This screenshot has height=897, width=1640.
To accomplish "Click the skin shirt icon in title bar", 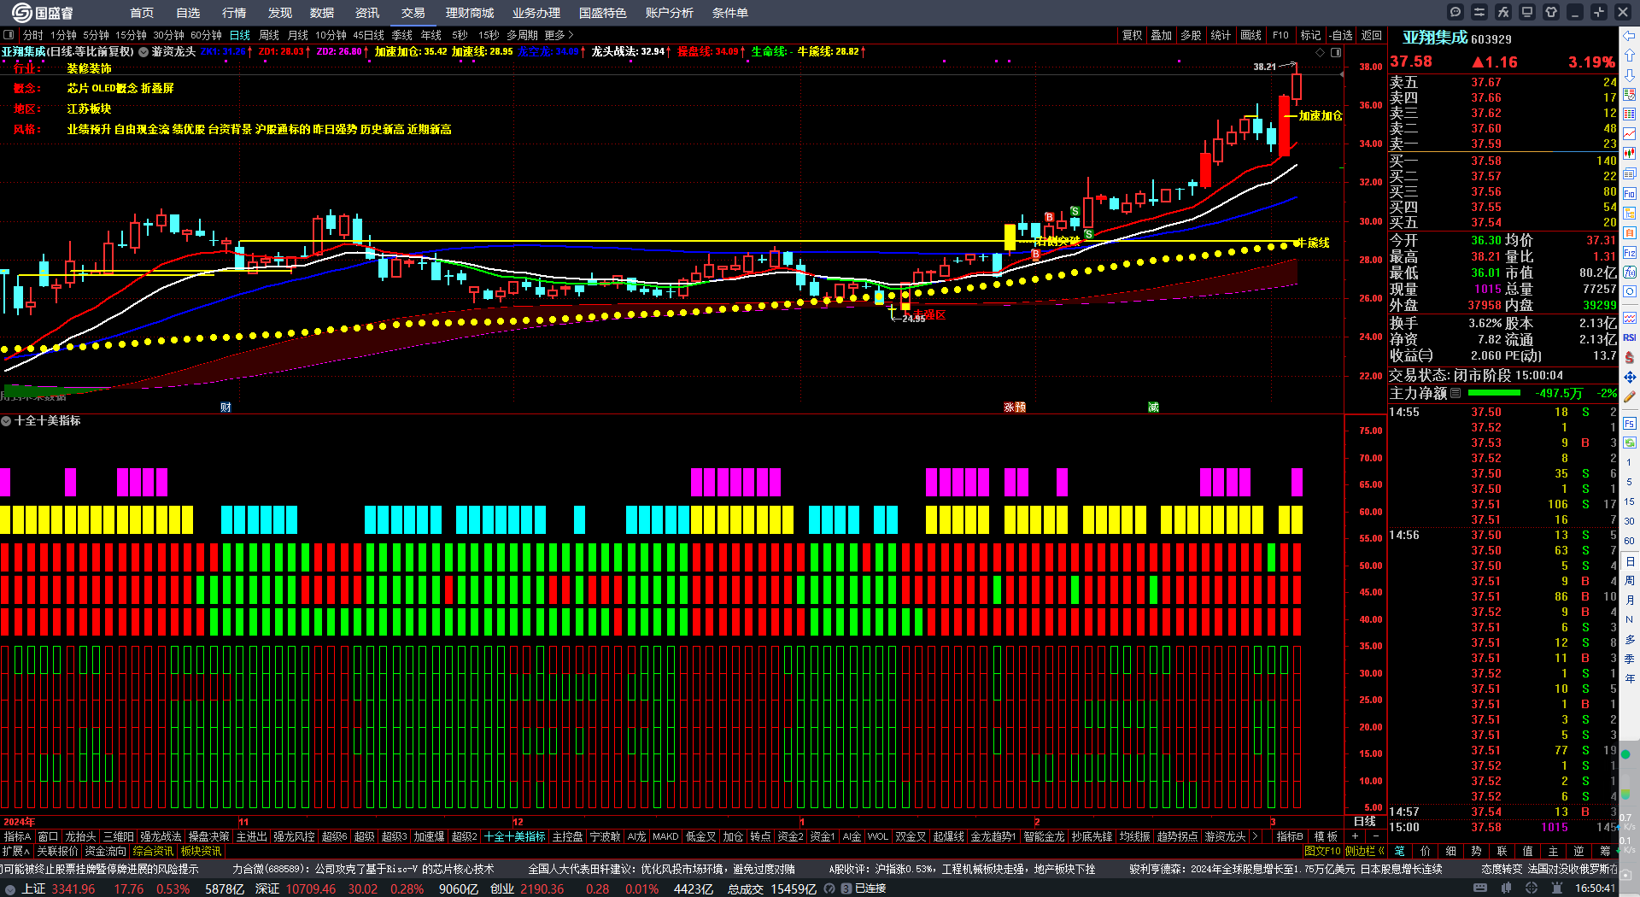I will tap(1551, 12).
